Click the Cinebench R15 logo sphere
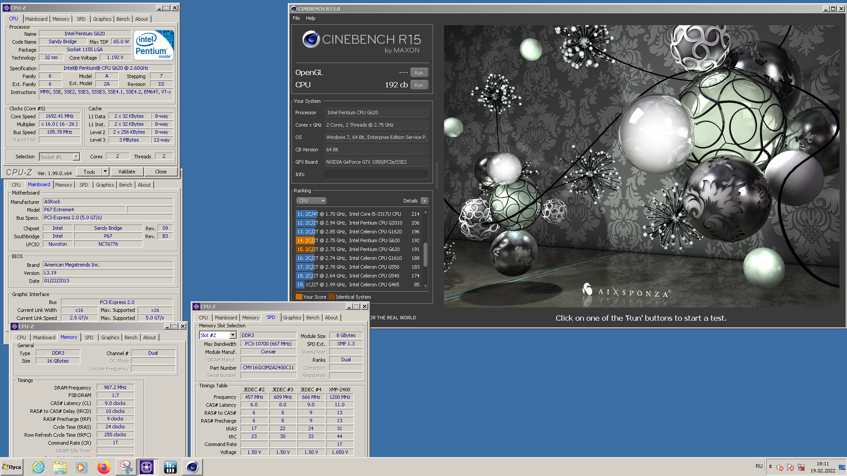847x476 pixels. (x=311, y=39)
